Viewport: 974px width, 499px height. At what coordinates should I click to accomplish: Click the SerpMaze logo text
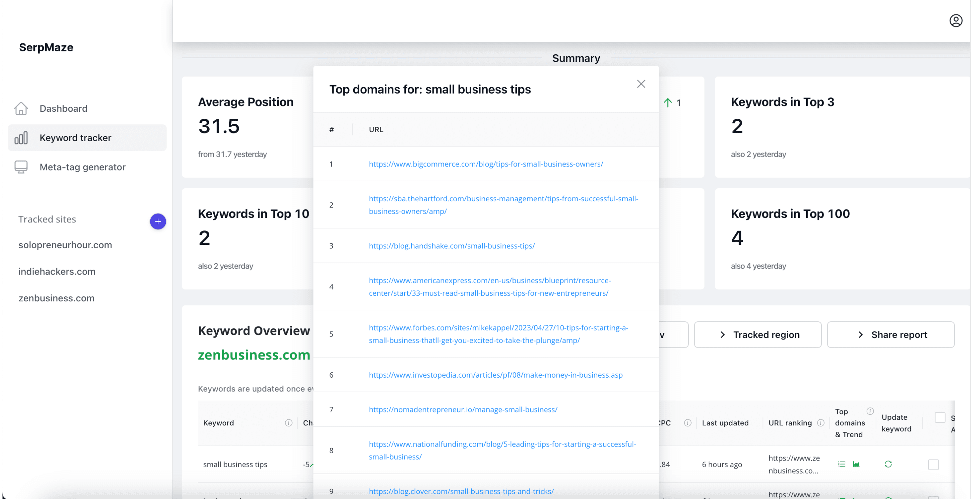(x=46, y=47)
